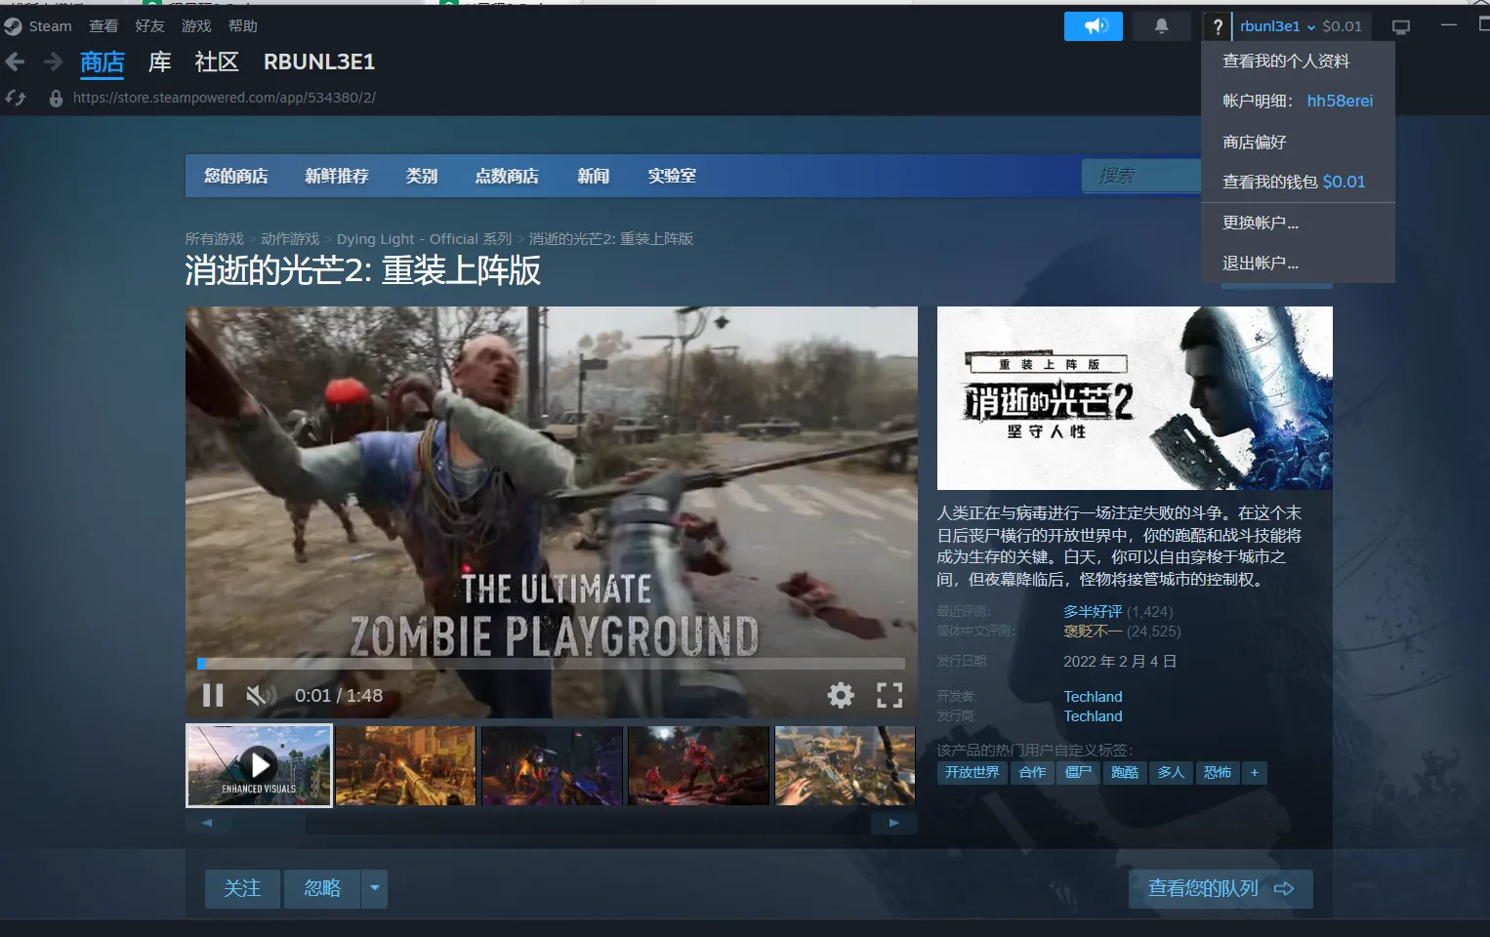
Task: Unmute the trailer audio
Action: click(257, 695)
